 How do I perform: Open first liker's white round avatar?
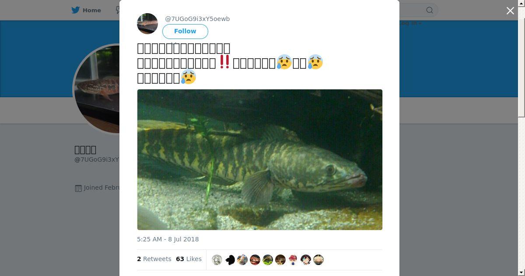(217, 260)
